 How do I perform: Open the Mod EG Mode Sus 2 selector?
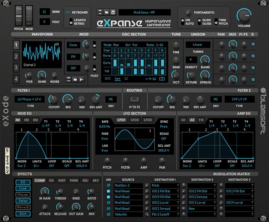pos(21,166)
